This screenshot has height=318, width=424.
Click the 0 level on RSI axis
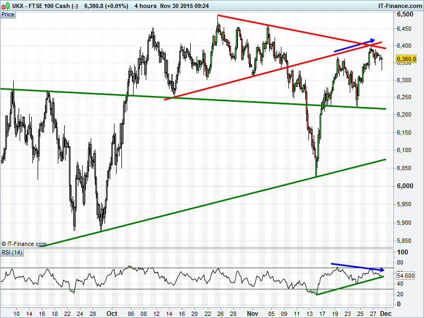click(x=399, y=304)
